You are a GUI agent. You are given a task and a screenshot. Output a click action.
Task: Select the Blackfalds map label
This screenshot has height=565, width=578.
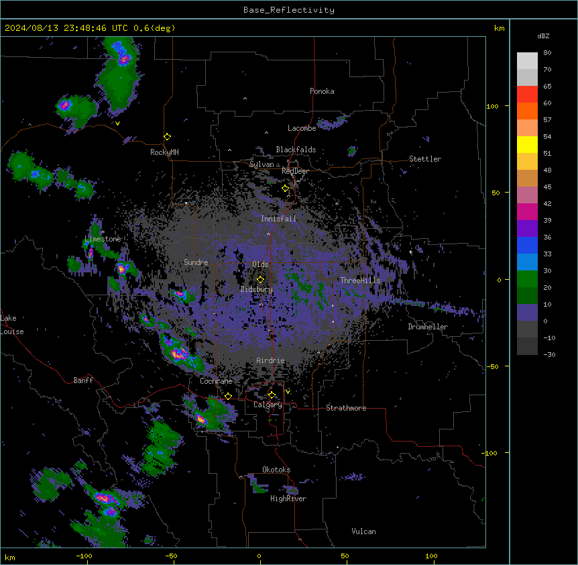point(296,150)
